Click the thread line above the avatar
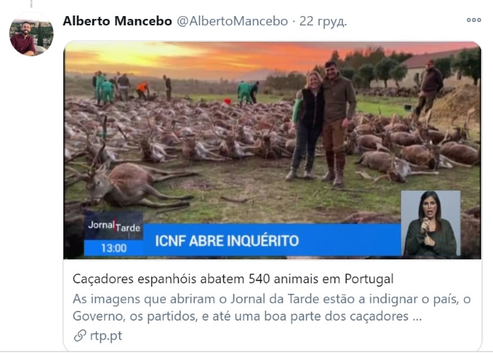This screenshot has height=355, width=493. pyautogui.click(x=31, y=4)
